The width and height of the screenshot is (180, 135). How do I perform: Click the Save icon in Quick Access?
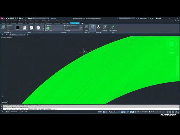click(x=11, y=18)
